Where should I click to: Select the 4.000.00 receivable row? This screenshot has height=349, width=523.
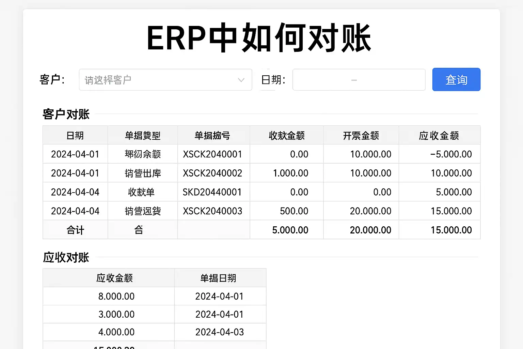116,332
